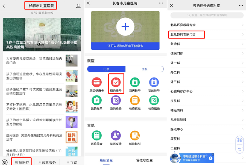Screen dimensions: 246x165
Task: Expand the 急诊科 department entry
Action: coord(206,44)
